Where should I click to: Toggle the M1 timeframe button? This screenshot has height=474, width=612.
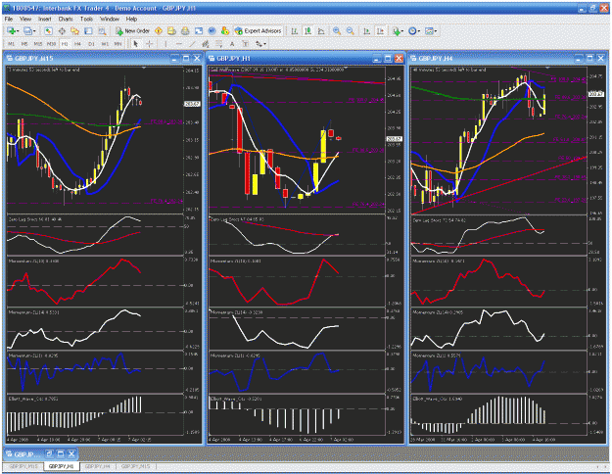[12, 44]
